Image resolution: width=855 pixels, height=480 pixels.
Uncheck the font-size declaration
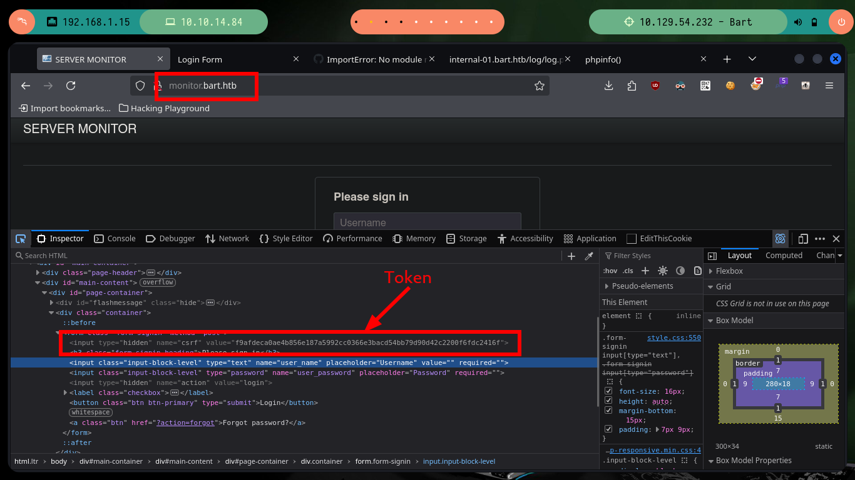[x=608, y=391]
